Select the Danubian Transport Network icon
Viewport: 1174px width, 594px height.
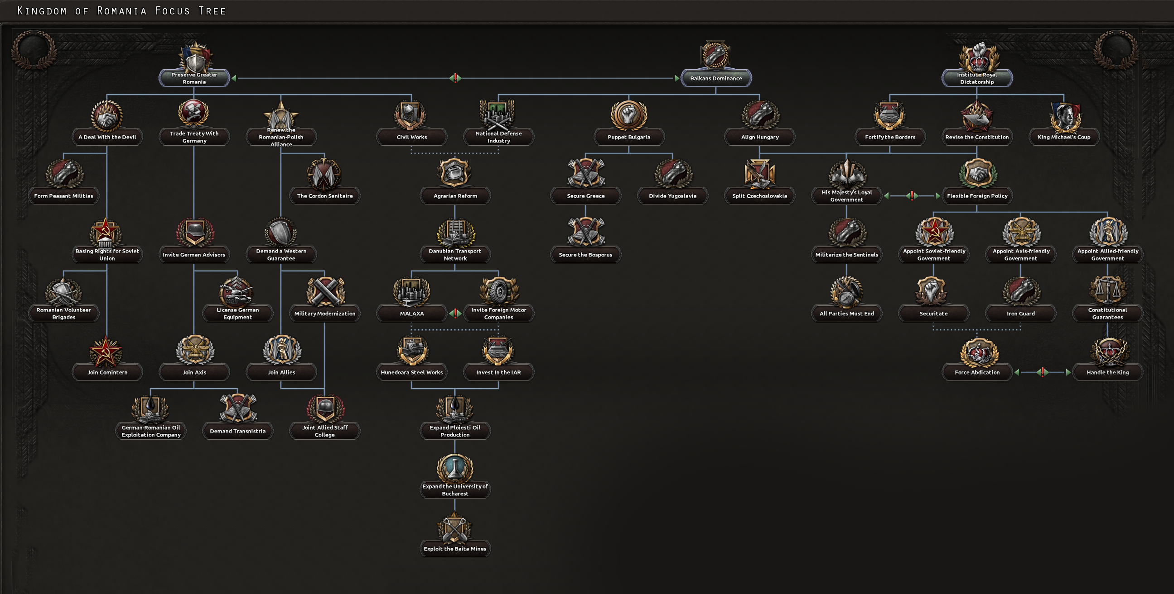tap(455, 233)
